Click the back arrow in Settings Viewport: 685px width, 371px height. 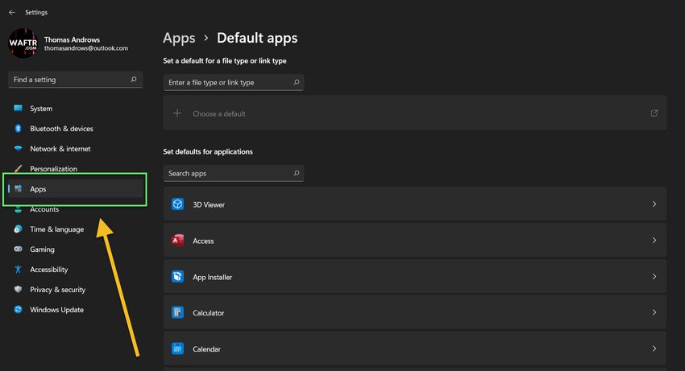(x=12, y=12)
